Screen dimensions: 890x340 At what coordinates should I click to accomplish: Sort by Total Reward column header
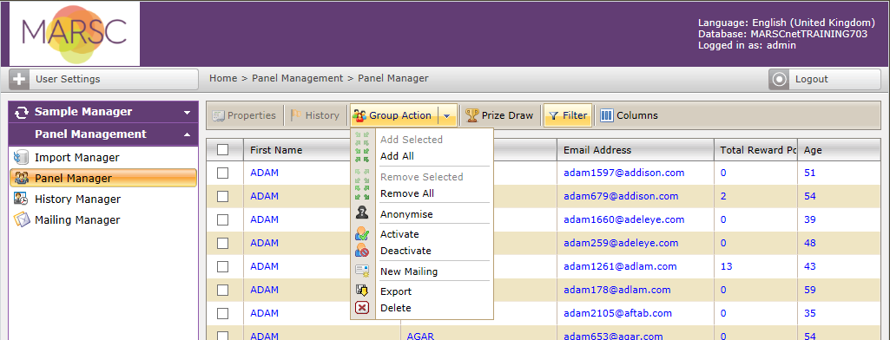756,150
